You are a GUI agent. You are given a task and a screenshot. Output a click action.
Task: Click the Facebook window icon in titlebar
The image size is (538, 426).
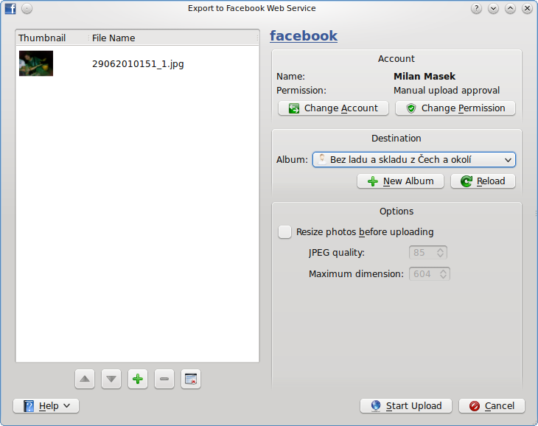pos(10,9)
